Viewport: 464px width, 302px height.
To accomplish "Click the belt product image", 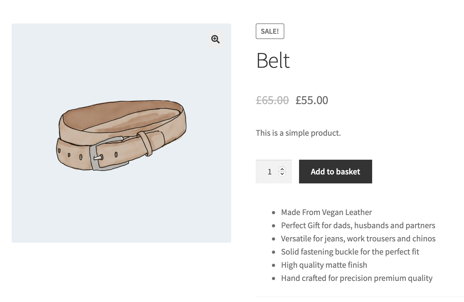I will [121, 134].
